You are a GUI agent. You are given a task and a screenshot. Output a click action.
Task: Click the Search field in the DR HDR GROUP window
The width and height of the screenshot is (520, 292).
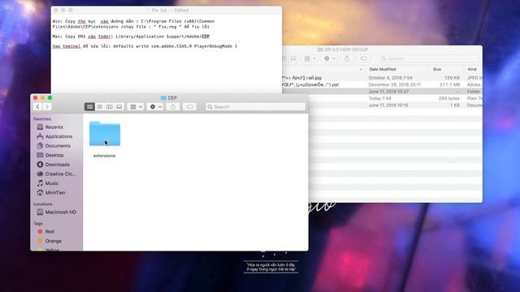coord(429,58)
